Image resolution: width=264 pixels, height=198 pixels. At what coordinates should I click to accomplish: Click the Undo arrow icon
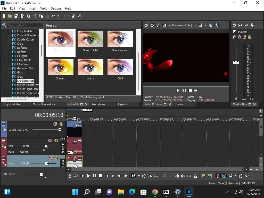point(53,16)
